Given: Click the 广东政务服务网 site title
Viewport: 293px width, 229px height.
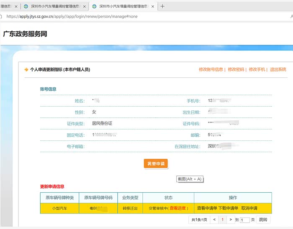Looking at the screenshot, I should [25, 34].
